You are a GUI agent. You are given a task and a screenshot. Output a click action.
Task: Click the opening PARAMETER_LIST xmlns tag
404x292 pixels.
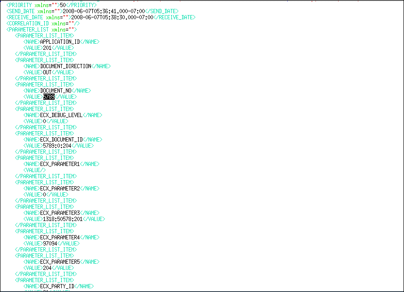coord(41,30)
